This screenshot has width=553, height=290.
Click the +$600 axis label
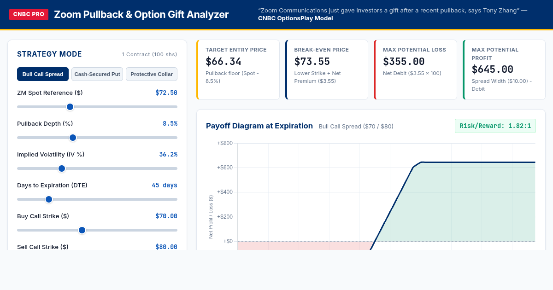225,168
